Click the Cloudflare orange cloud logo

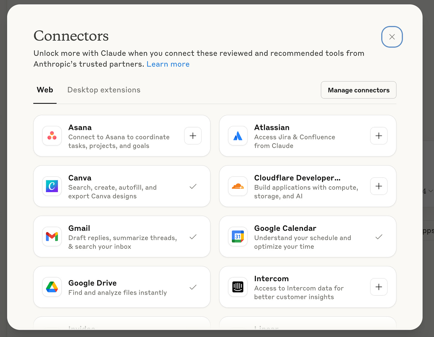(x=238, y=186)
